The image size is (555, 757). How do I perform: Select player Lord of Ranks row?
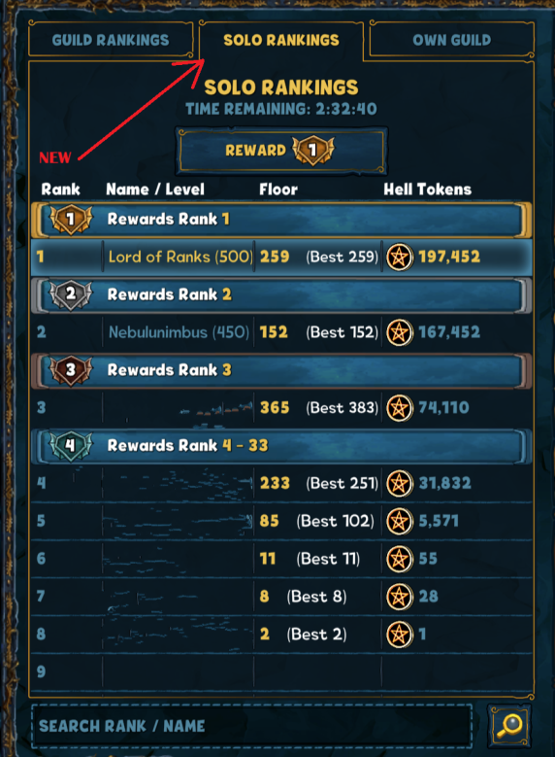tap(281, 257)
